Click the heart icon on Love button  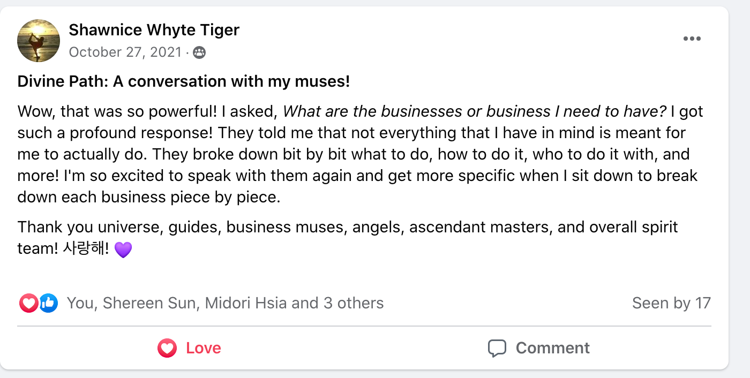[x=167, y=349]
